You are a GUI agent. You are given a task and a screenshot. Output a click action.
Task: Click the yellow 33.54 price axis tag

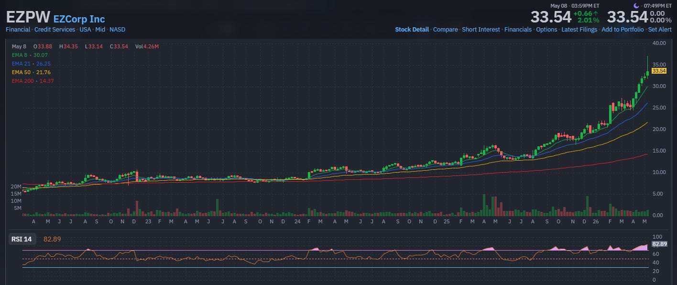click(659, 71)
